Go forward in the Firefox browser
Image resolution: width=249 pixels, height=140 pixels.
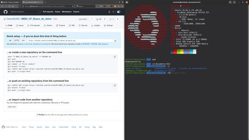(6, 6)
